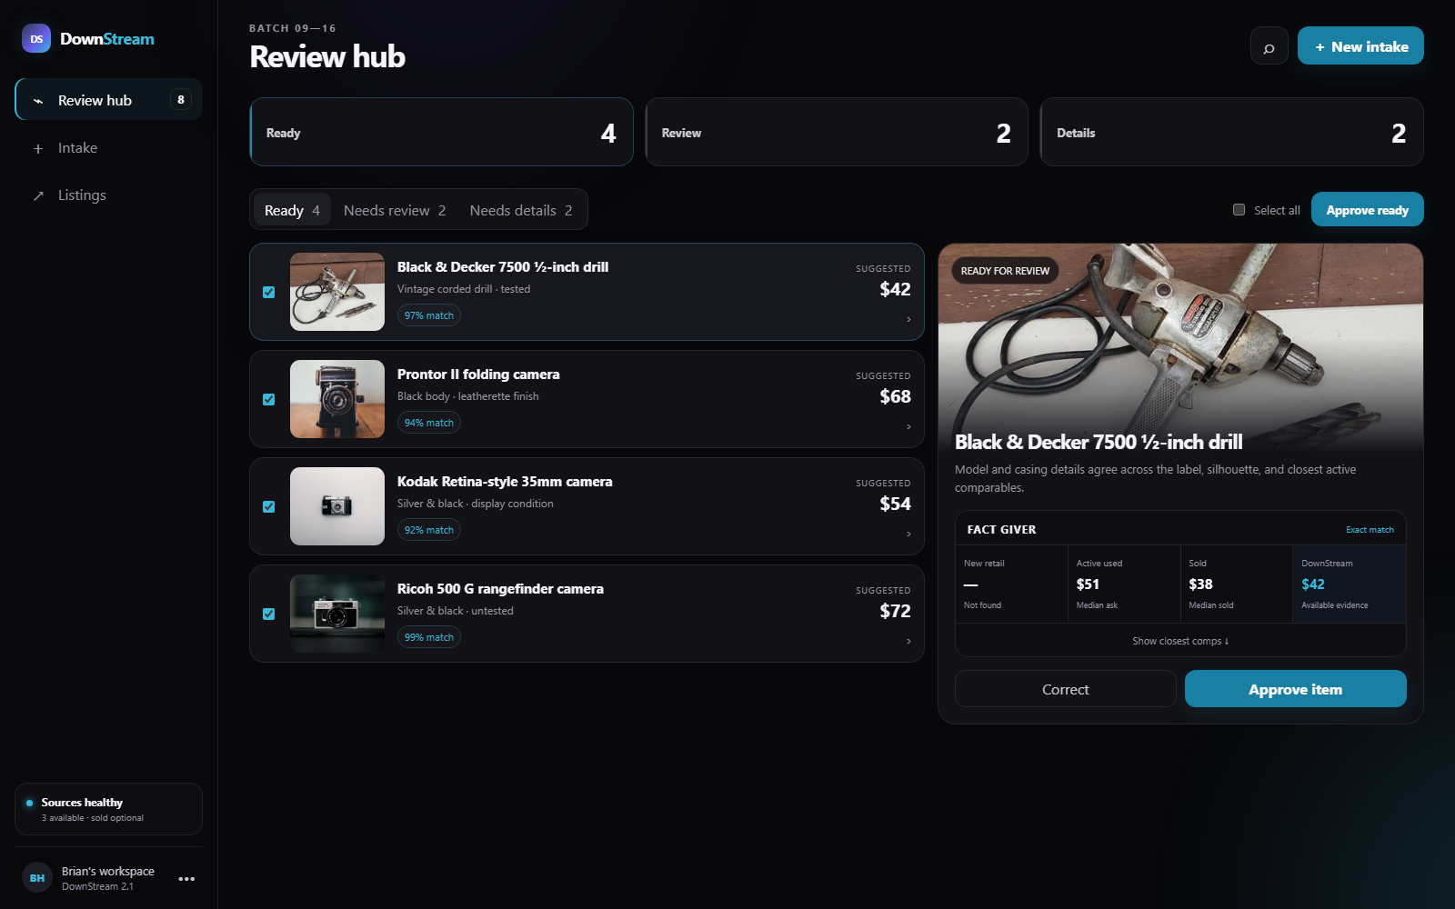Expand the Prontor II camera row chevron

(908, 426)
